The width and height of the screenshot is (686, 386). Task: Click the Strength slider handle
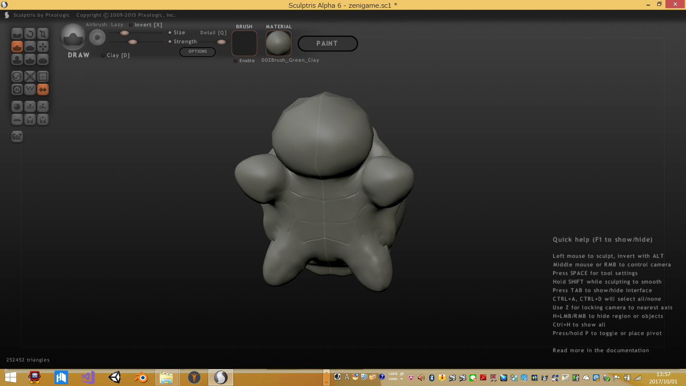coord(133,42)
